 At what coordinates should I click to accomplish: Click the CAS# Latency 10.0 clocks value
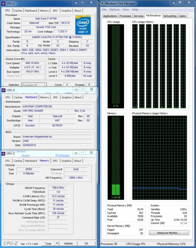58,196
